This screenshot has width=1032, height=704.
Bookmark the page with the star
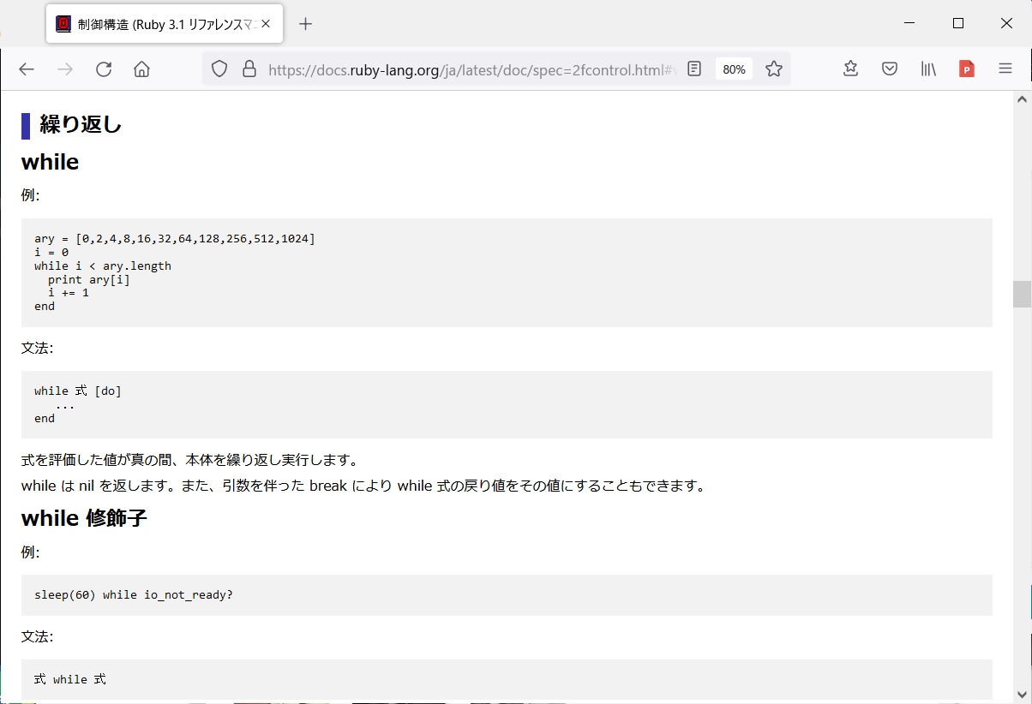click(x=774, y=69)
